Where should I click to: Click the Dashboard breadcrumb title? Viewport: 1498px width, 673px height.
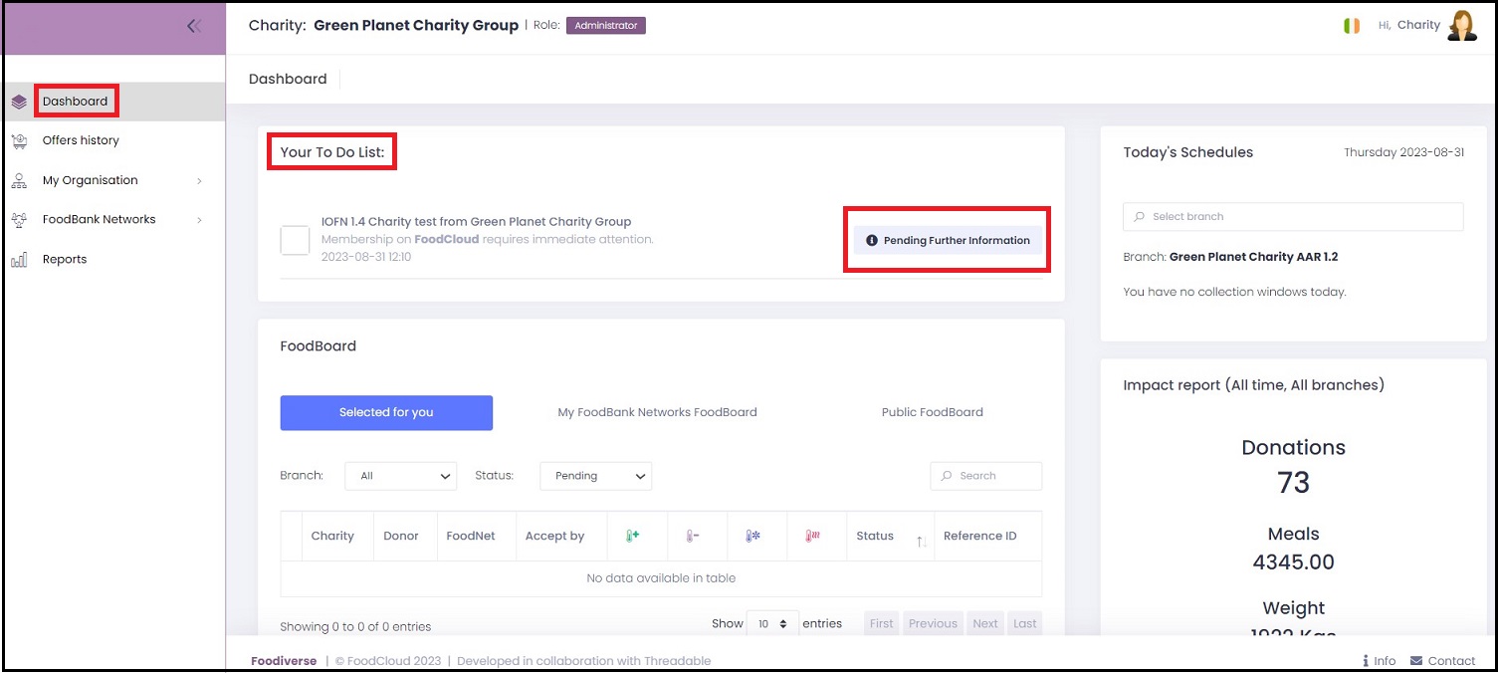pyautogui.click(x=288, y=79)
